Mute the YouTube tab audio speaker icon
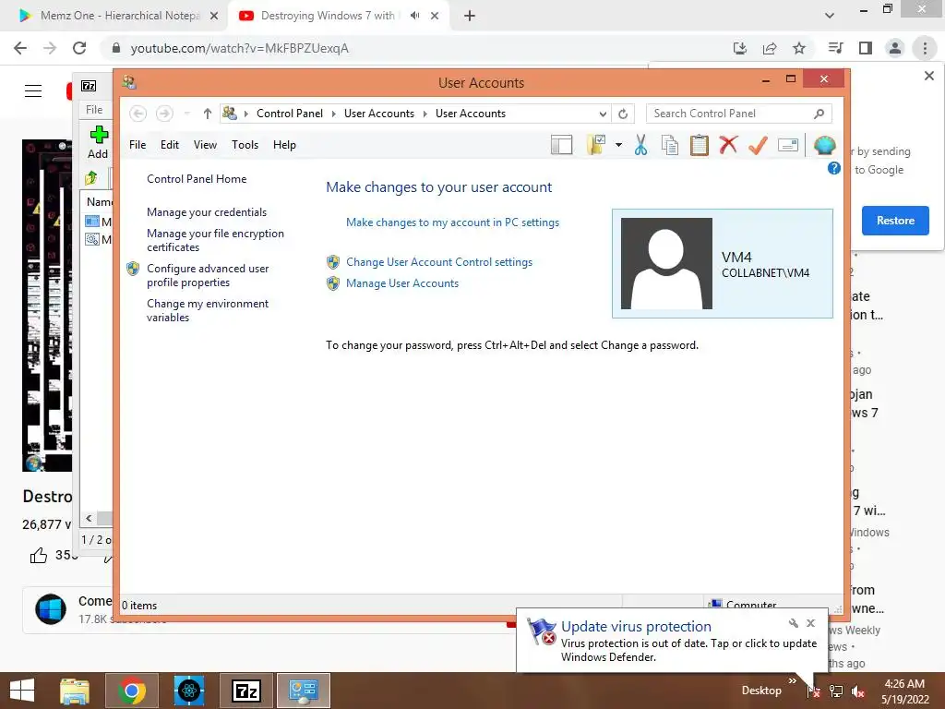Image resolution: width=945 pixels, height=709 pixels. tap(414, 16)
